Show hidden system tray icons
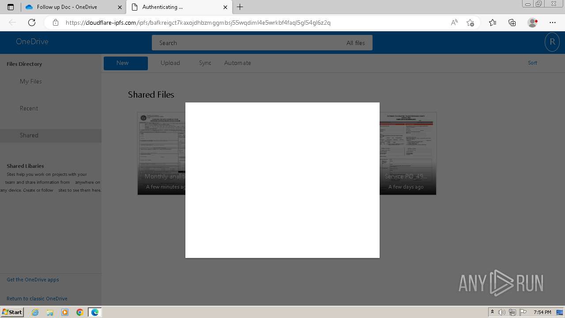Viewport: 565px width, 318px height. [x=492, y=312]
